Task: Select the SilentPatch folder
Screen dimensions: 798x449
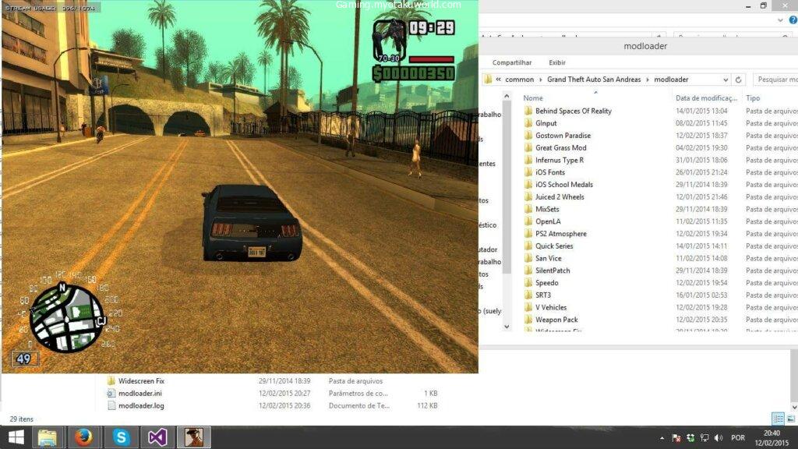Action: [553, 270]
